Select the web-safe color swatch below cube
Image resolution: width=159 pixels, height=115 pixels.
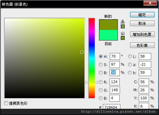(123, 38)
